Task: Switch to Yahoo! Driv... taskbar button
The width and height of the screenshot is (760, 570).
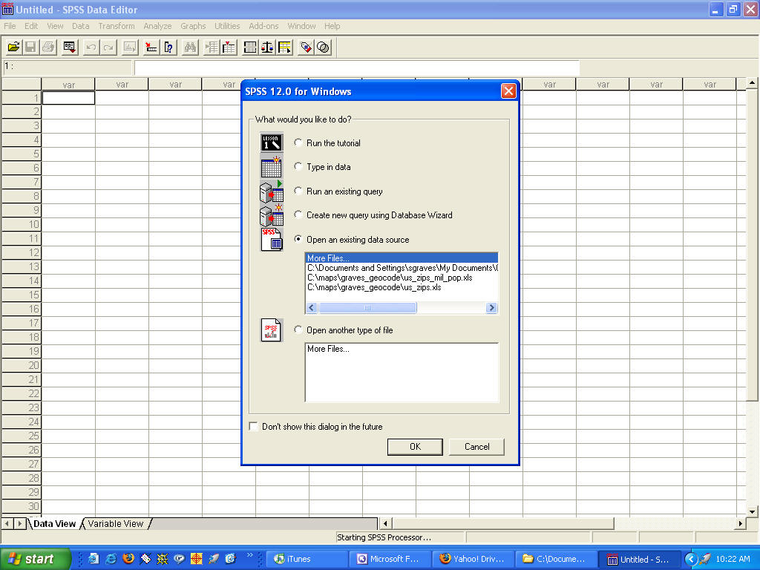Action: click(x=473, y=559)
